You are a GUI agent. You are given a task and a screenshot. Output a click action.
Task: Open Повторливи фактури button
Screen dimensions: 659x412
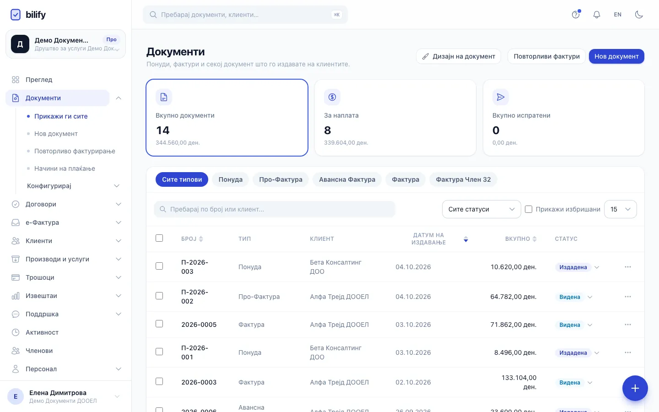pos(546,56)
